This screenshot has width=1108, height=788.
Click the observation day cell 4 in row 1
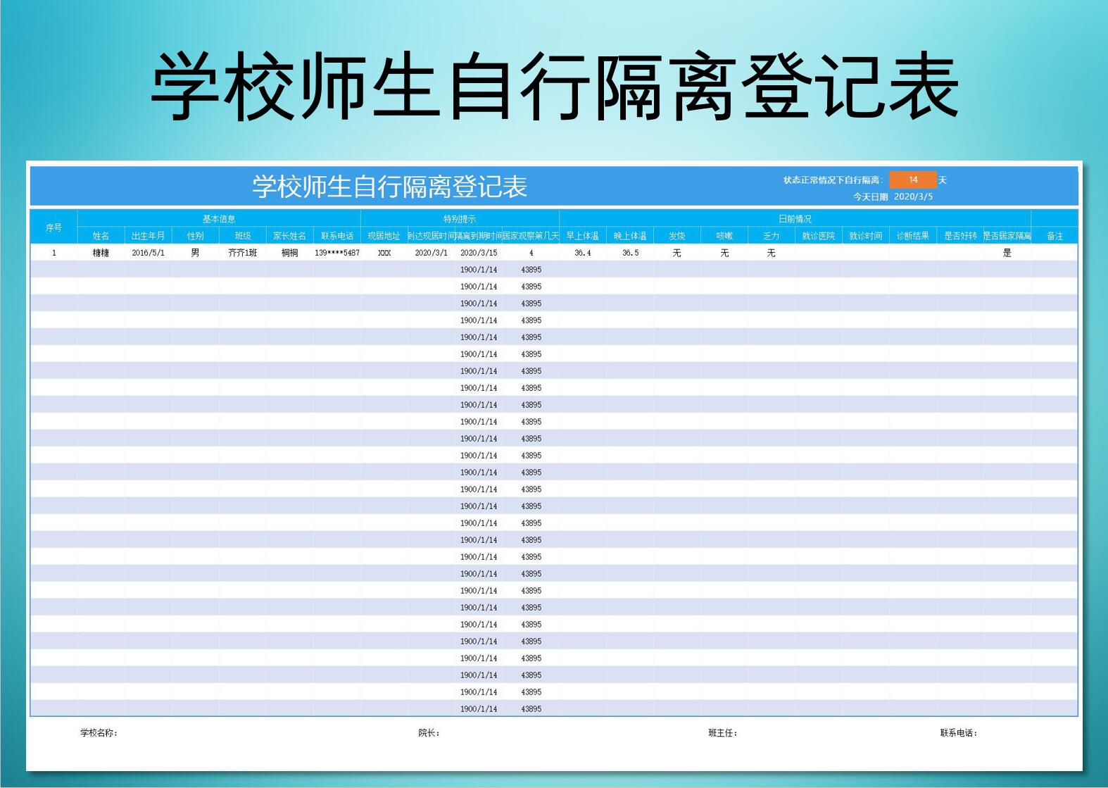click(x=531, y=253)
